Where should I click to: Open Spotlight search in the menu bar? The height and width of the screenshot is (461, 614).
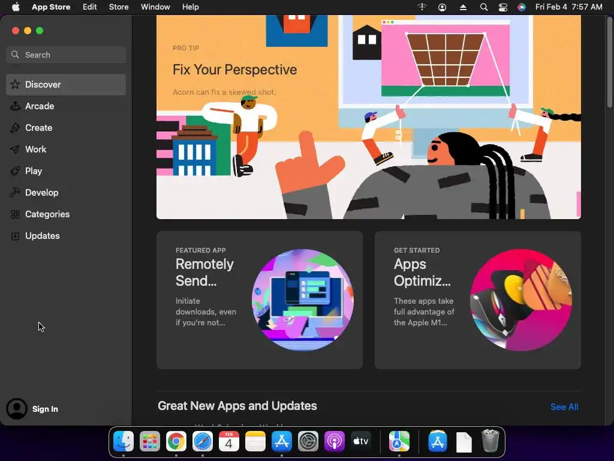click(484, 7)
